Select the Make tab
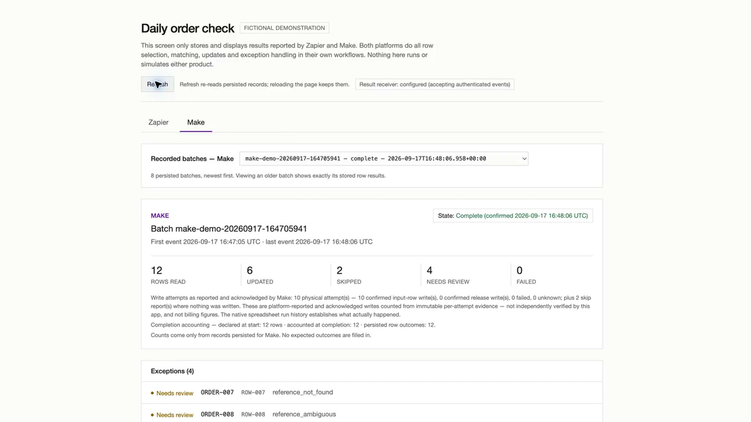The width and height of the screenshot is (751, 422). tap(196, 122)
